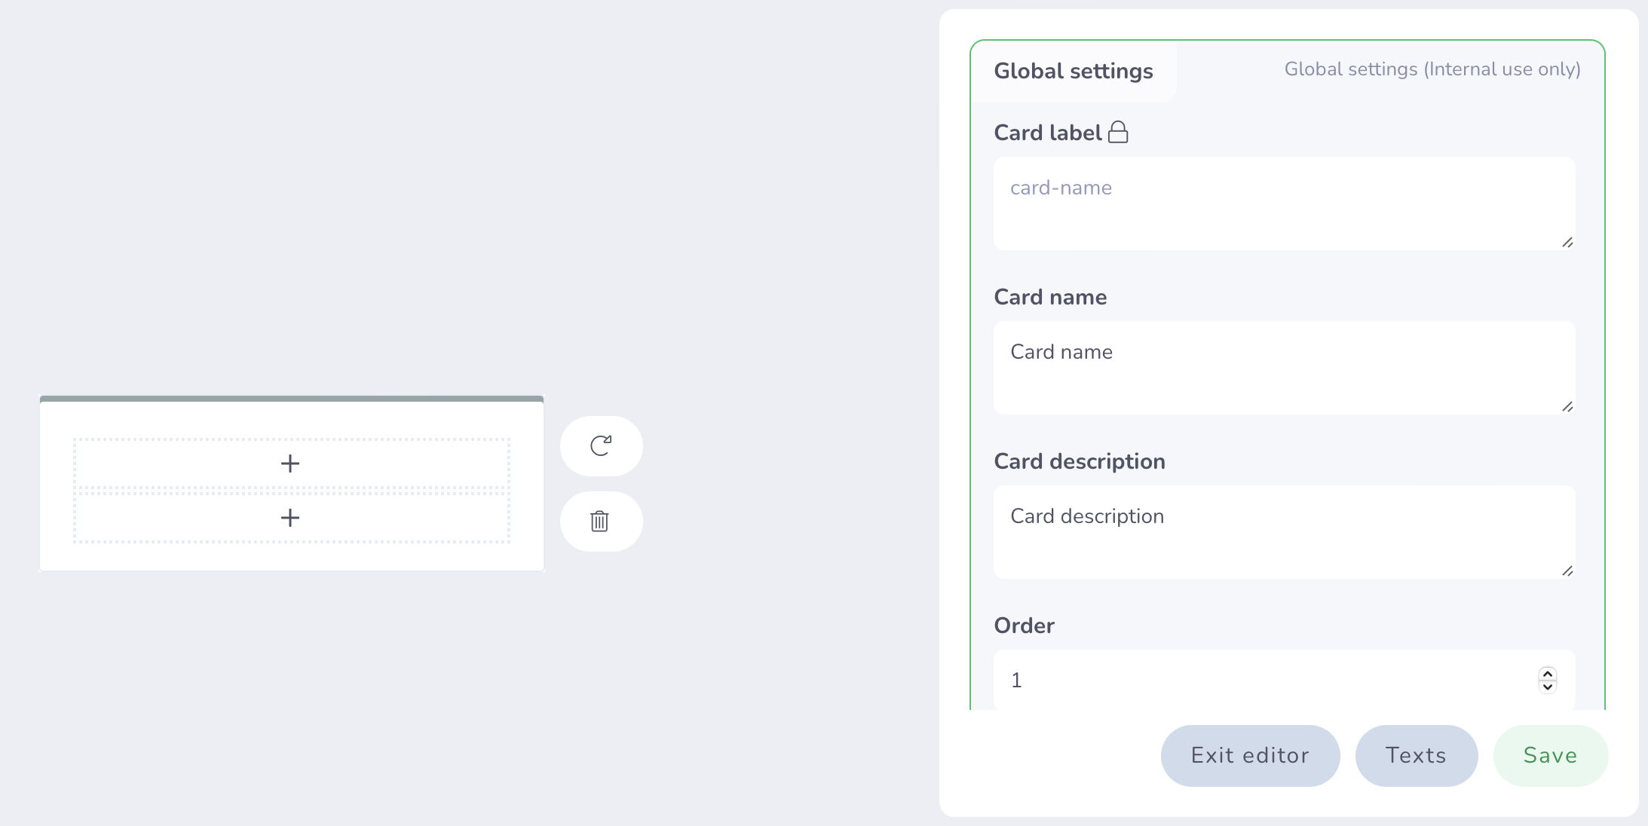This screenshot has height=826, width=1648.
Task: Click the redo/refresh arrow icon beside card
Action: (x=601, y=445)
